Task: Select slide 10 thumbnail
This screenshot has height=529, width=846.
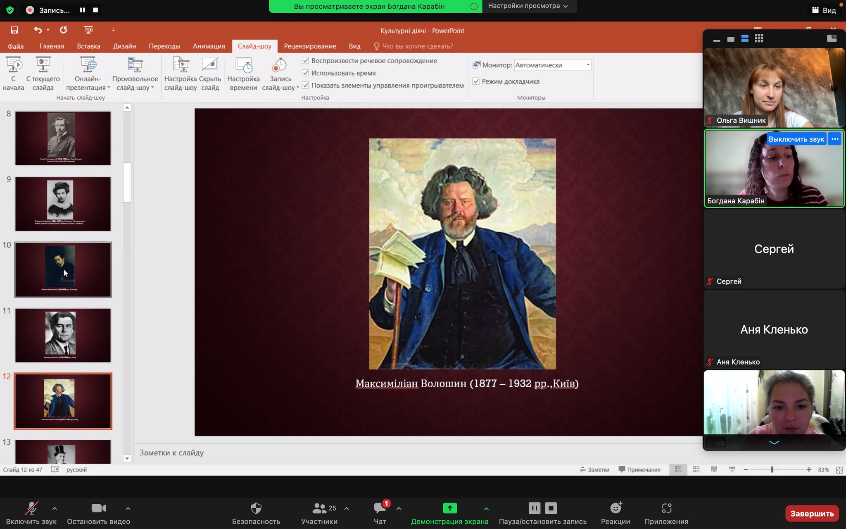Action: tap(63, 269)
